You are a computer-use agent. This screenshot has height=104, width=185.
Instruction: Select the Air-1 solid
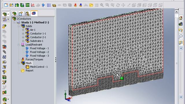(x=33, y=30)
